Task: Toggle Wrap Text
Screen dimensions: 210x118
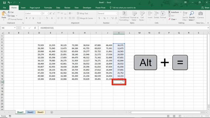Action: pos(82,13)
